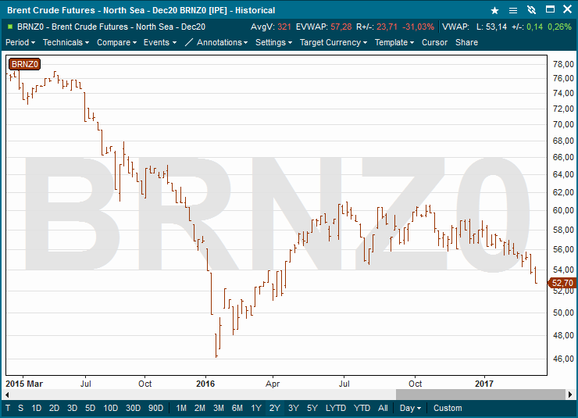Set range to 3Y
This screenshot has width=578, height=418.
pyautogui.click(x=294, y=408)
